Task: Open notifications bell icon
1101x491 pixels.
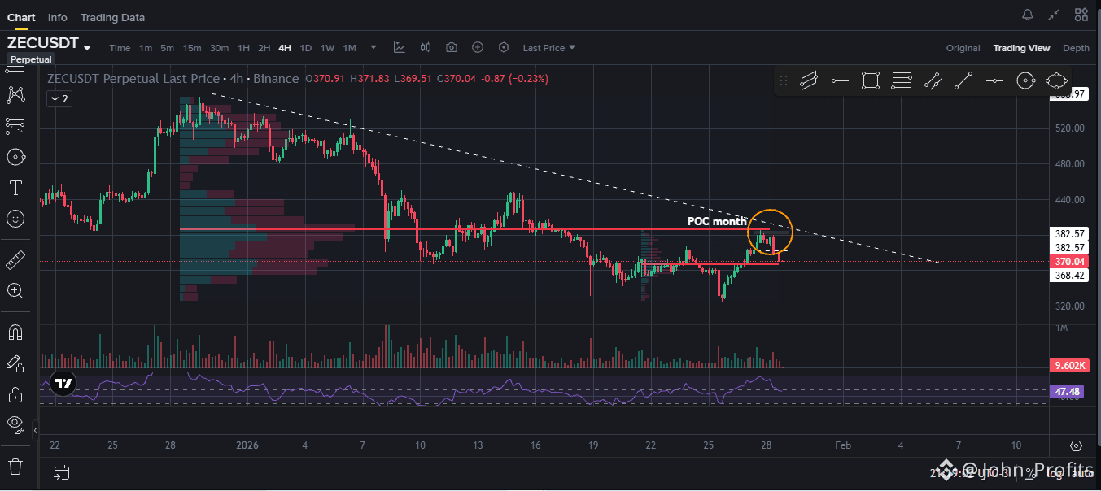Action: point(1028,15)
